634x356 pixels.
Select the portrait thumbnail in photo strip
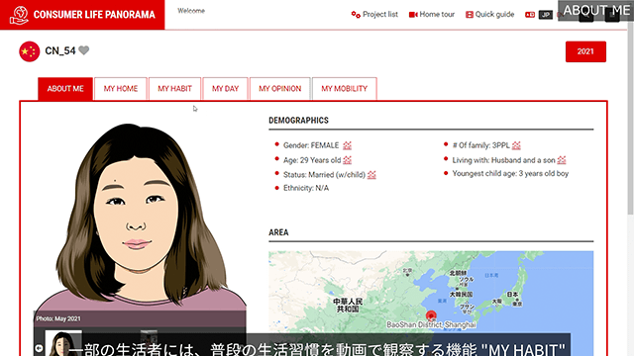63,343
